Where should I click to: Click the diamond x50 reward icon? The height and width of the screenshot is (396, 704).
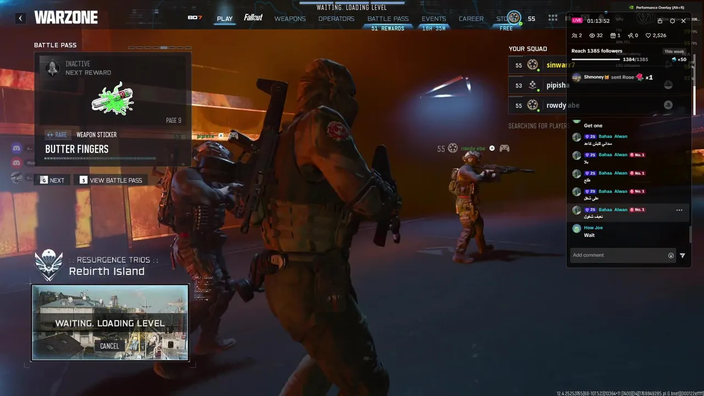[674, 59]
